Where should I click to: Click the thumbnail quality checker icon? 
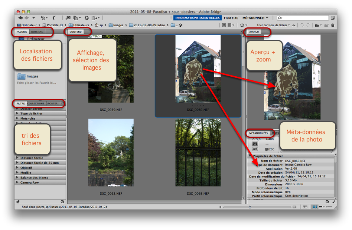[x=224, y=25]
